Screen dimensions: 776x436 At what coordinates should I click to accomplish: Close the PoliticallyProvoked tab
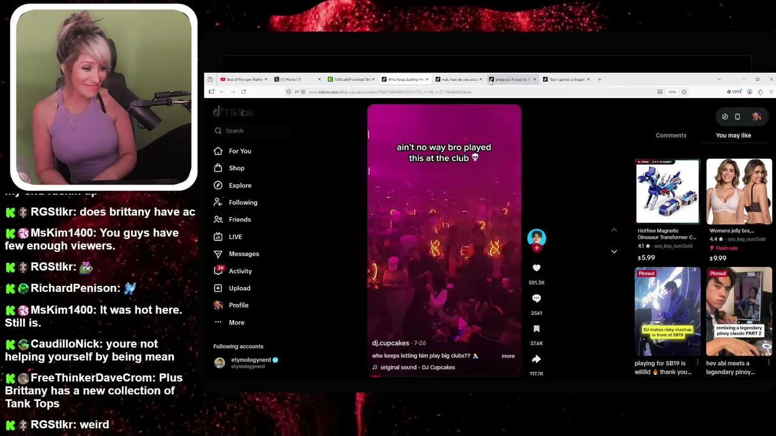point(373,79)
